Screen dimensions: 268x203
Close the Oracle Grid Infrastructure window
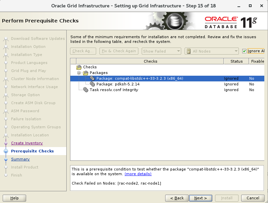click(262, 6)
